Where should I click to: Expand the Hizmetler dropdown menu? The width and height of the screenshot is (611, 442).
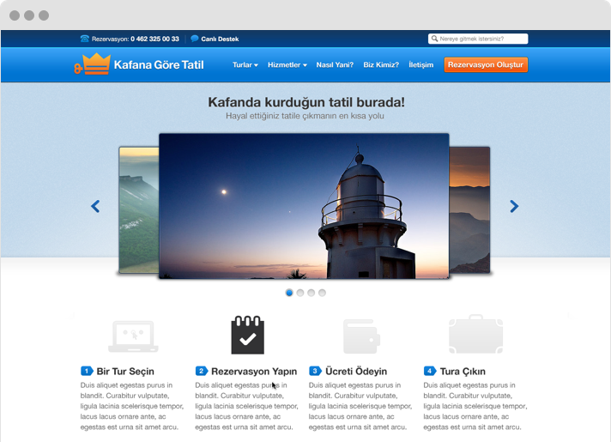tap(287, 65)
